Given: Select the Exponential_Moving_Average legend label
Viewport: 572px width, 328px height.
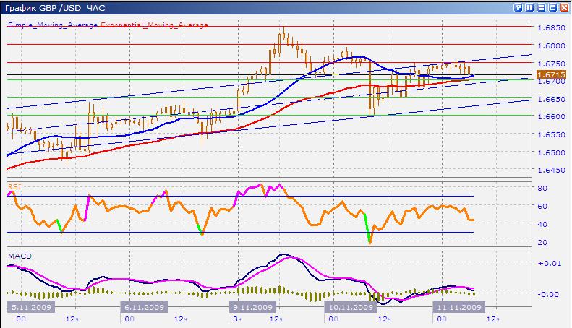Looking at the screenshot, I should tap(154, 25).
